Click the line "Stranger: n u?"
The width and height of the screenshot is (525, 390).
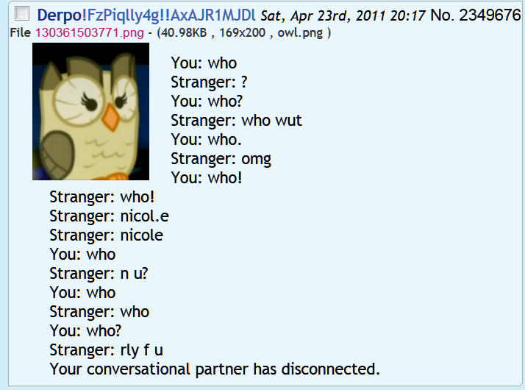[x=99, y=274]
